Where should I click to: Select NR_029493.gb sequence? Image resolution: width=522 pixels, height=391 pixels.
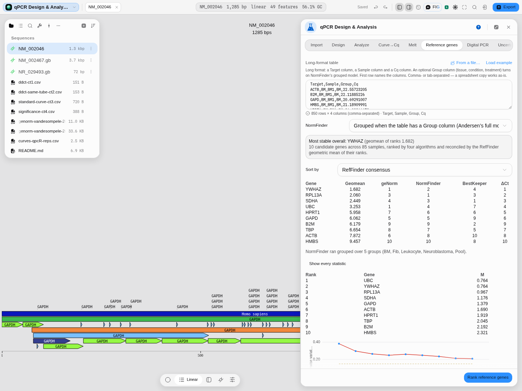tap(52, 72)
